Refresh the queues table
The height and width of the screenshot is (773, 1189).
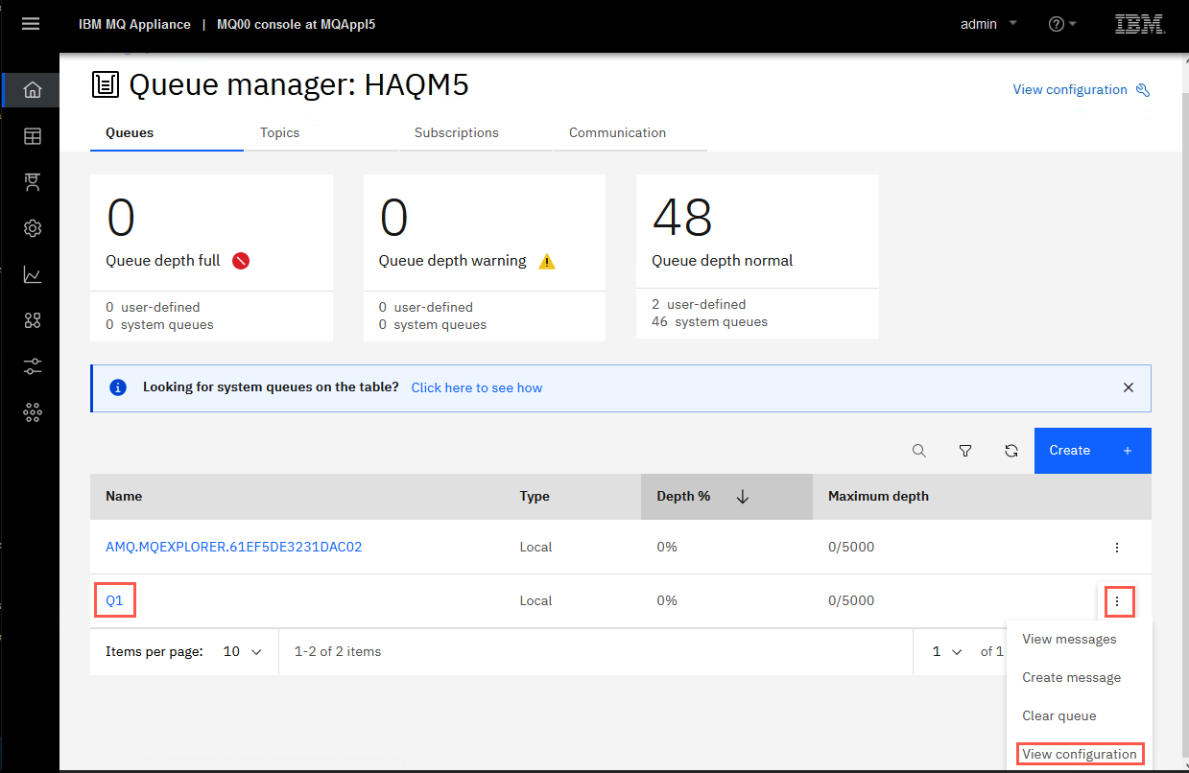coord(1011,451)
